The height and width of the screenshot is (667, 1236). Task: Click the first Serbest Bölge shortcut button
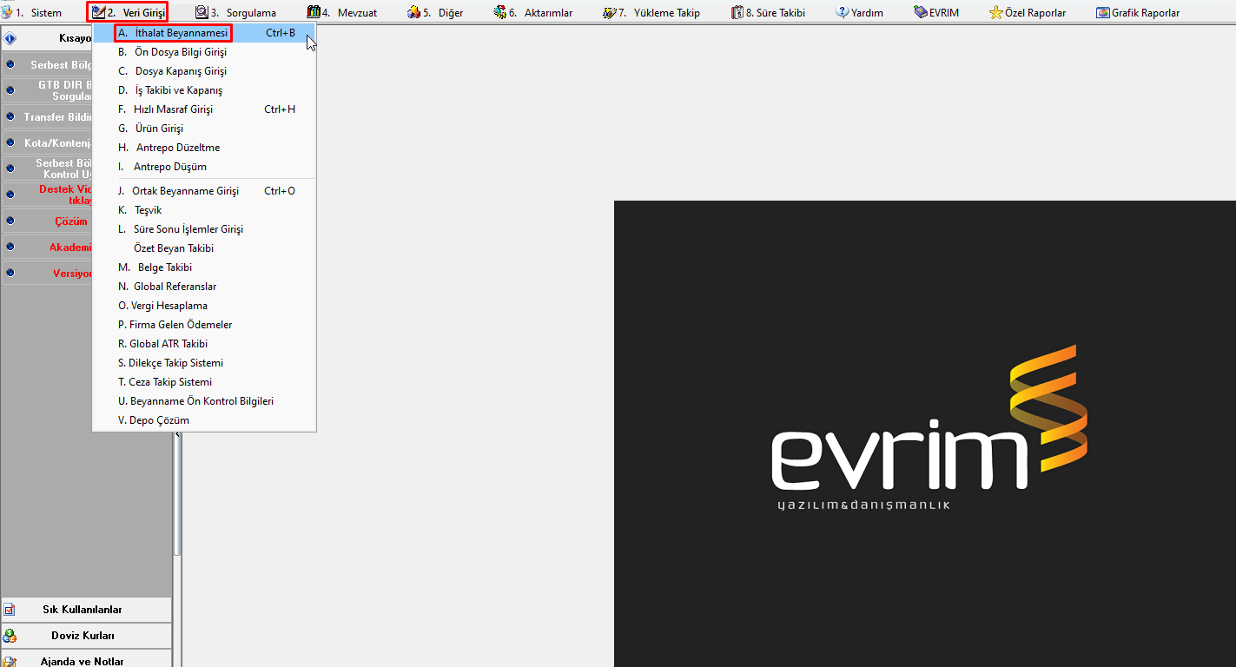(48, 65)
